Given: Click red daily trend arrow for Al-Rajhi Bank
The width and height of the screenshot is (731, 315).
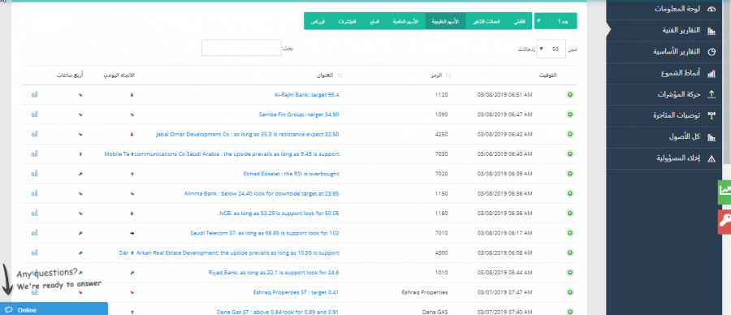Looking at the screenshot, I should [x=132, y=95].
